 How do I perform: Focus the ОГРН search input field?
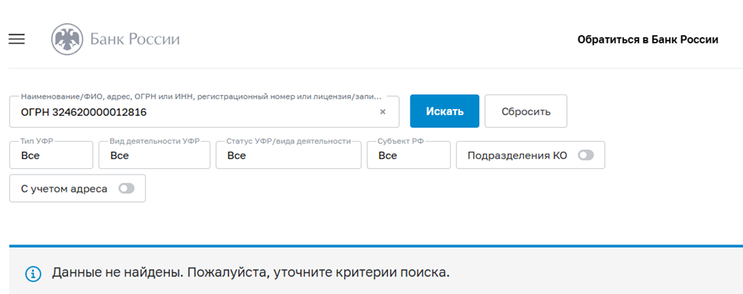pyautogui.click(x=204, y=112)
